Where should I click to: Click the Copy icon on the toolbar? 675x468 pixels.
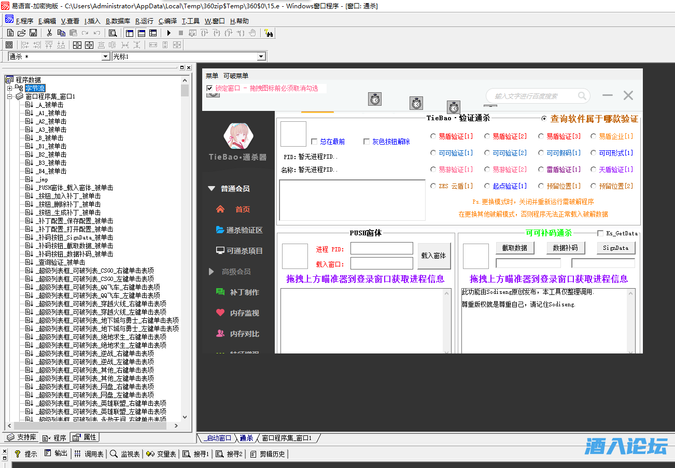pos(62,32)
